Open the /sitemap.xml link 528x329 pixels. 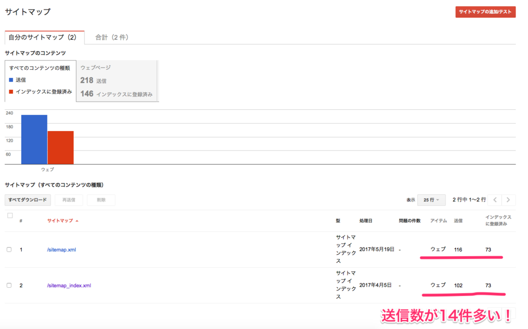[x=61, y=250]
